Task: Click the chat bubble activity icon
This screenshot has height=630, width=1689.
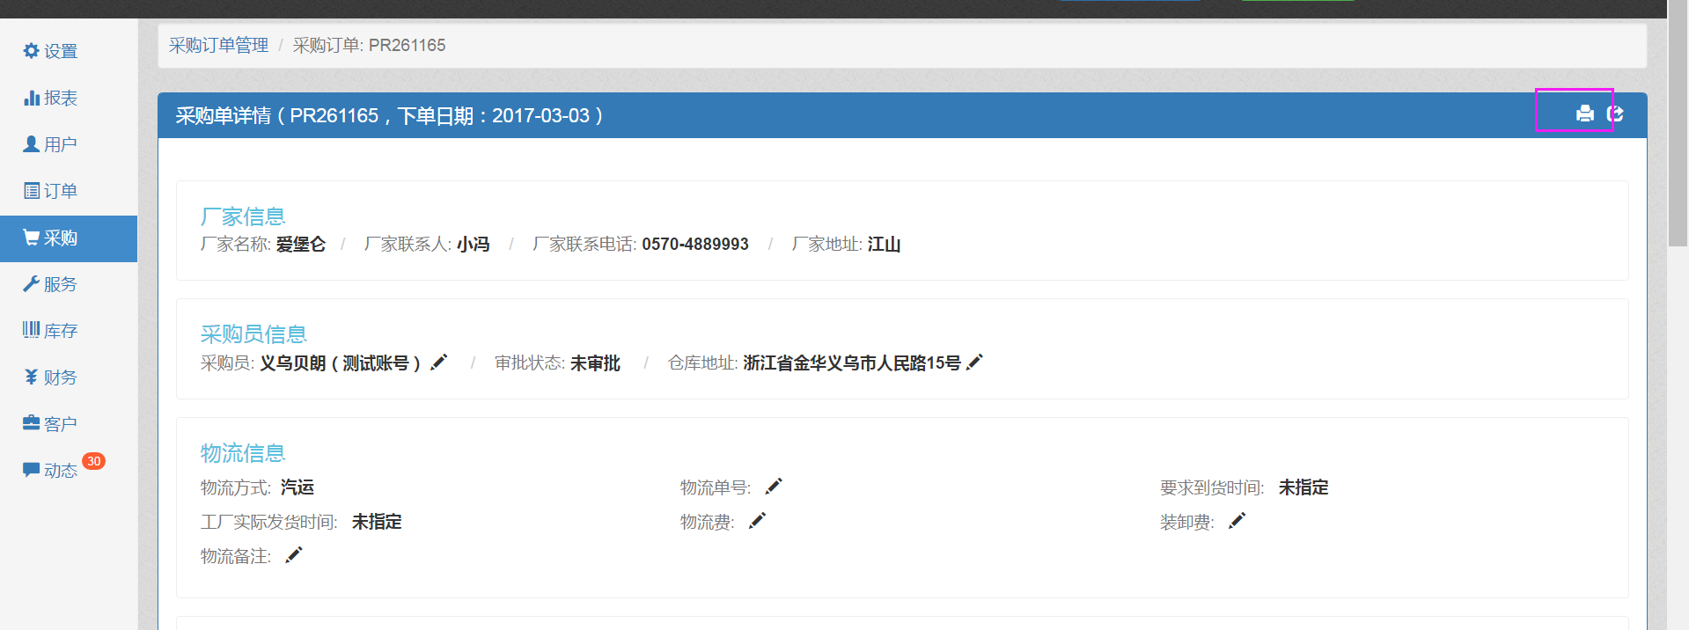Action: pos(31,469)
